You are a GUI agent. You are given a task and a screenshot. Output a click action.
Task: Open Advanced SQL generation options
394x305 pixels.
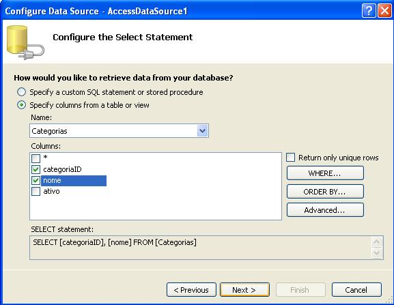pos(325,210)
